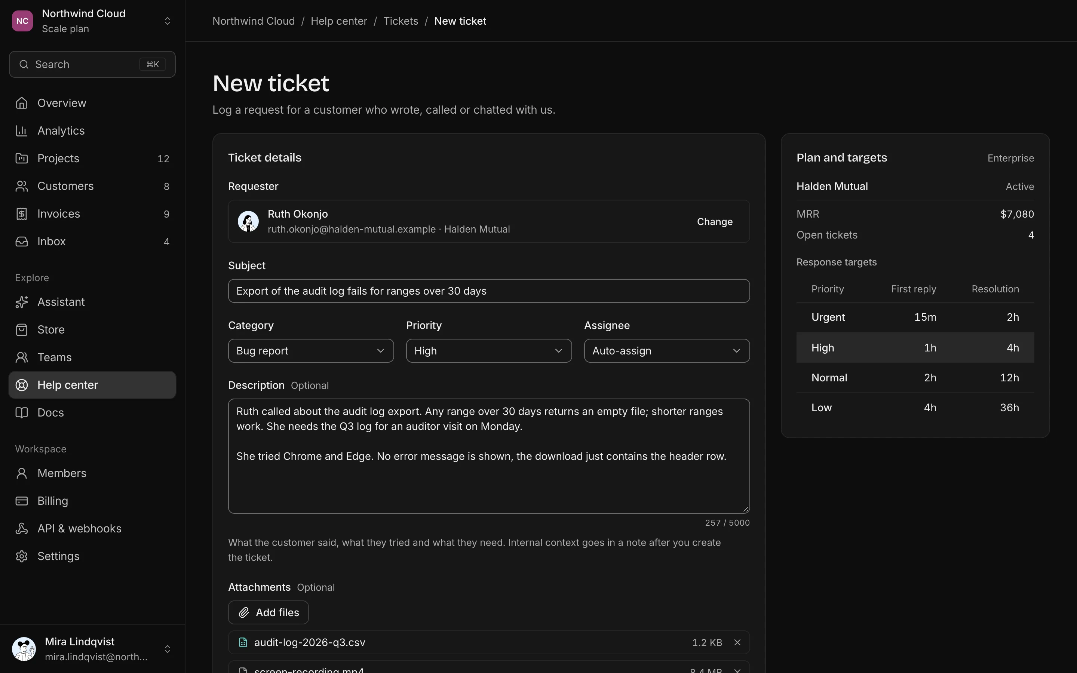Click the Urgent row in Response targets
This screenshot has width=1077, height=673.
tap(915, 317)
